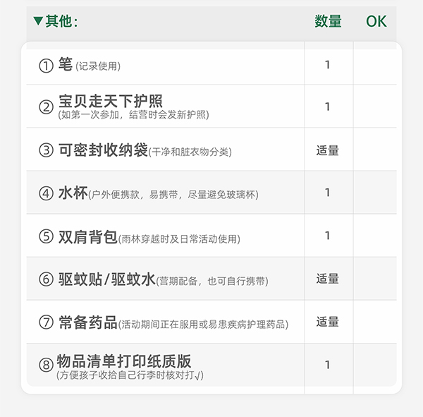Click 适量 quantity for 驱蚊贴/驱蚊水
Viewport: 423px width, 417px height.
328,279
